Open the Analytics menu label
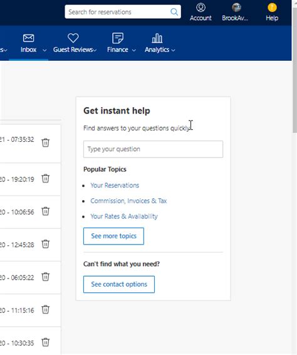This screenshot has height=355, width=297. [157, 50]
